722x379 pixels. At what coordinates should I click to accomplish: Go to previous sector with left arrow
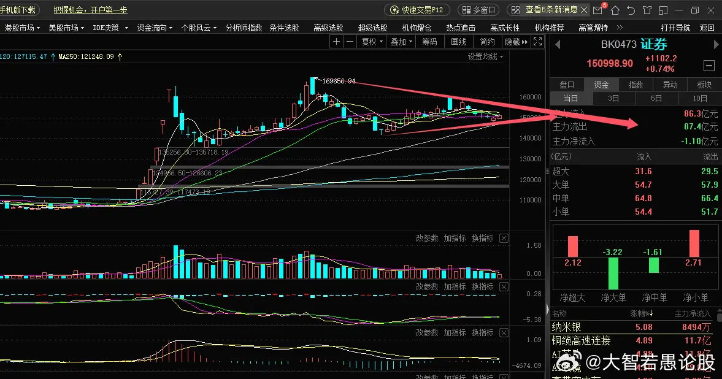[x=558, y=45]
